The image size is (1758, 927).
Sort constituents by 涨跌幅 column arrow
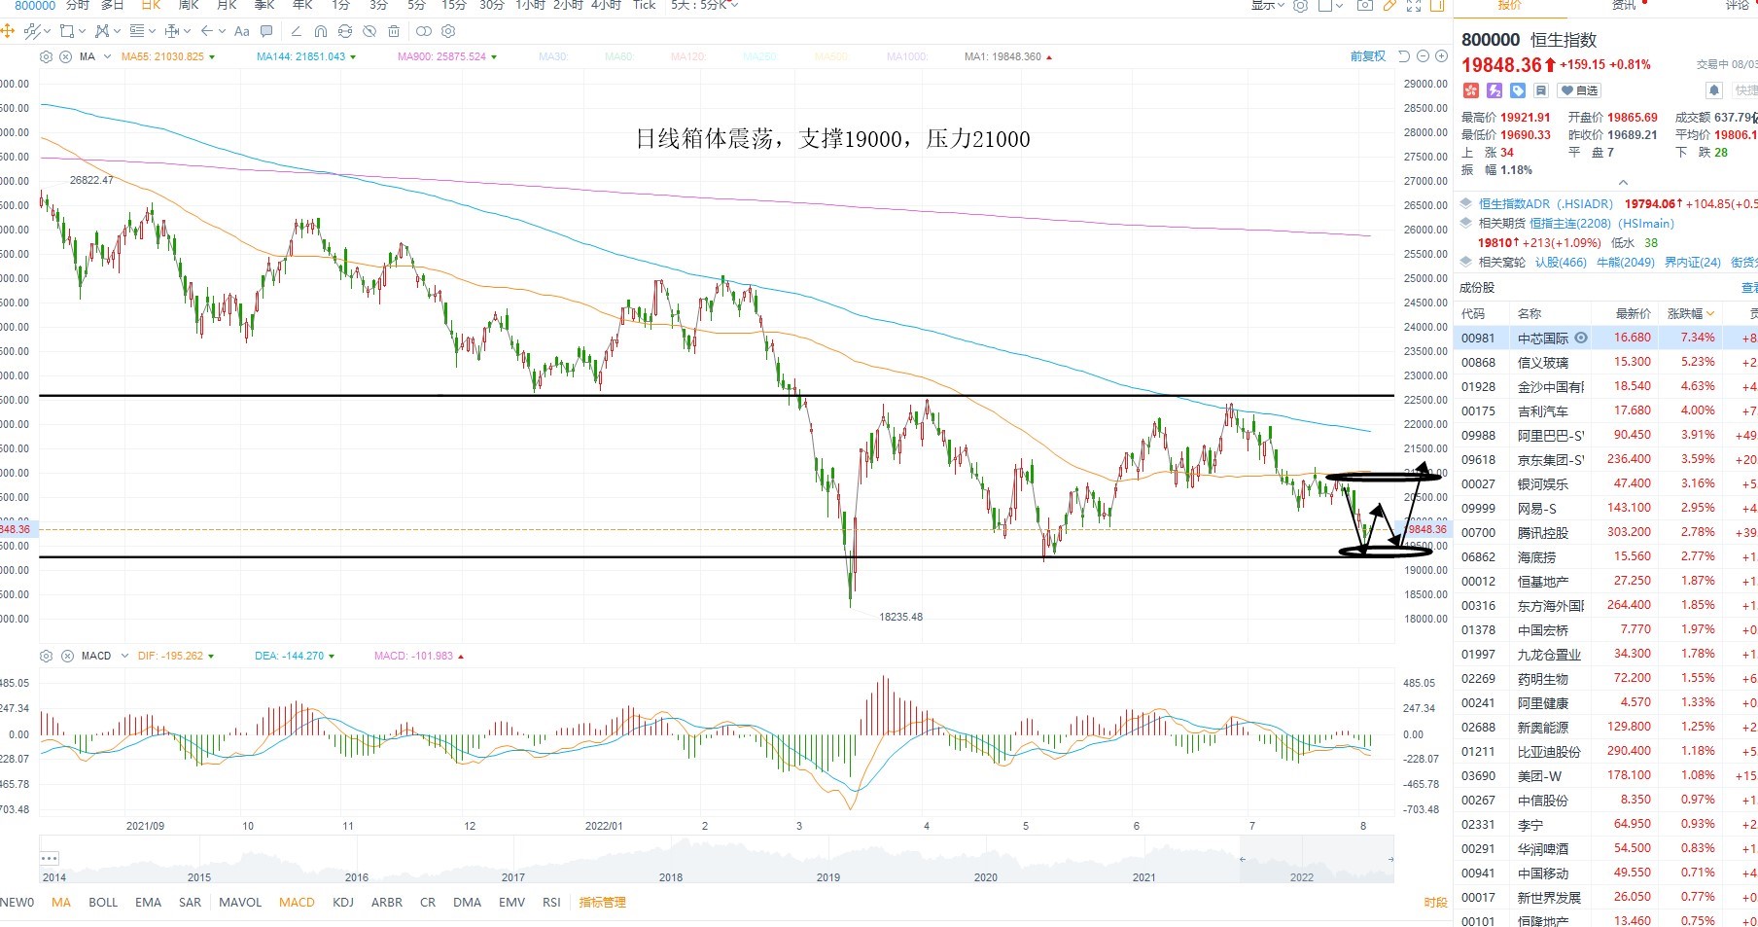pyautogui.click(x=1710, y=313)
